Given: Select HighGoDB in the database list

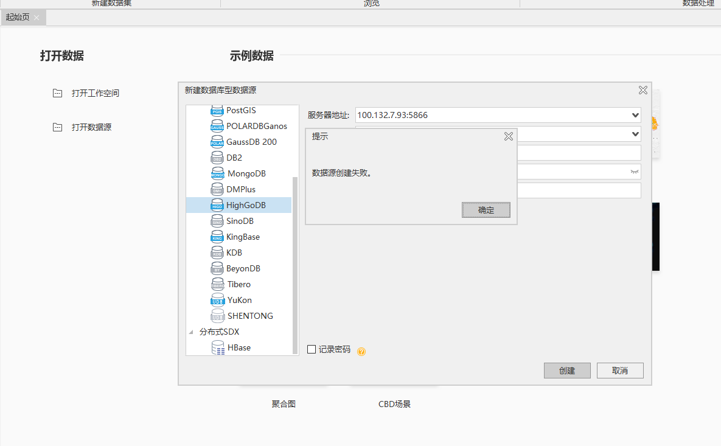Looking at the screenshot, I should pyautogui.click(x=246, y=205).
